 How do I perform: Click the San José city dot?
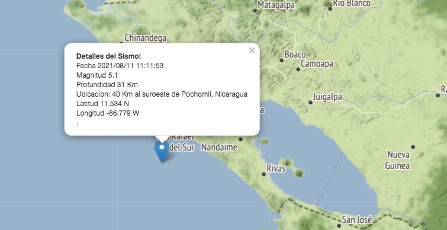[339, 226]
